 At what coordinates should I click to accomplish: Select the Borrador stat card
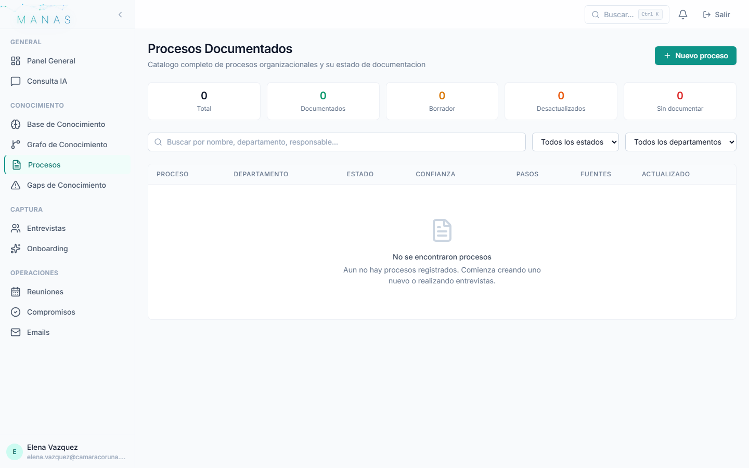(442, 101)
